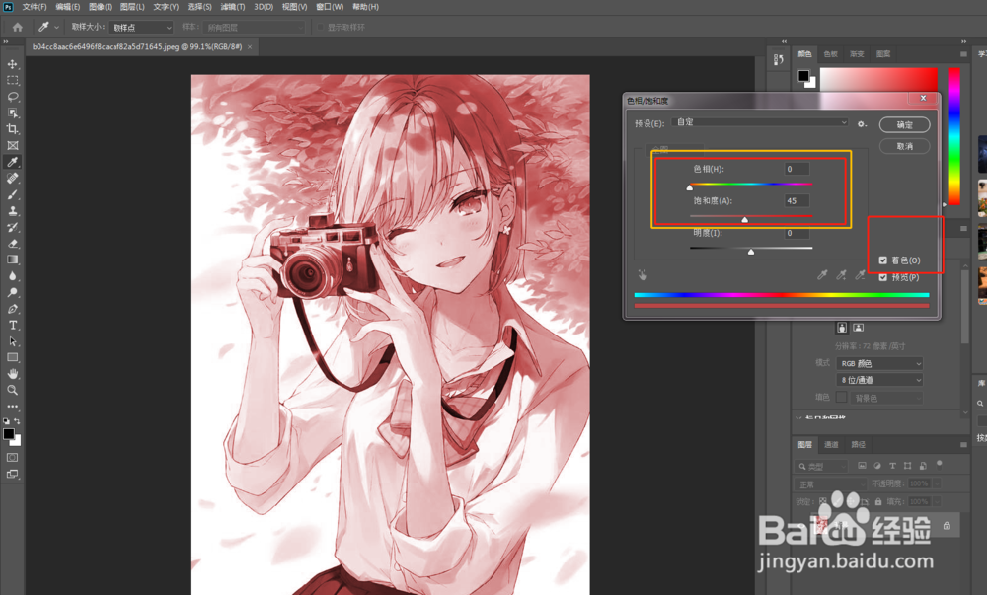Screen dimensions: 987x595
Task: Click the 色相(H) hue value field
Action: click(797, 169)
